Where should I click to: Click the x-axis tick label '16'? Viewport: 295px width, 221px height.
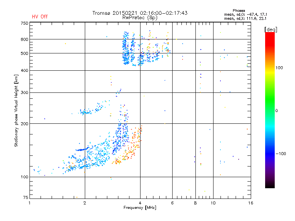point(251,203)
